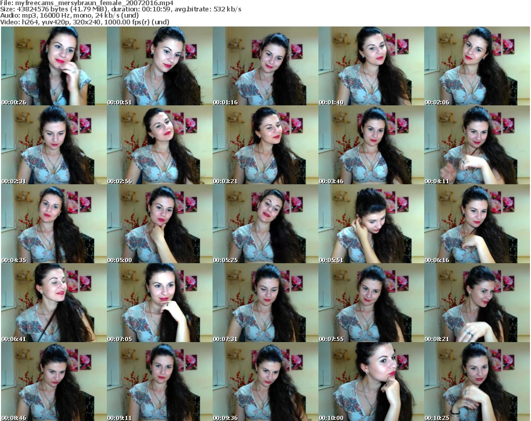The width and height of the screenshot is (531, 421).
Task: Select the thumbnail stamped 00:01:16
Action: [265, 66]
